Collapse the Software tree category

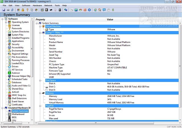point(3,19)
